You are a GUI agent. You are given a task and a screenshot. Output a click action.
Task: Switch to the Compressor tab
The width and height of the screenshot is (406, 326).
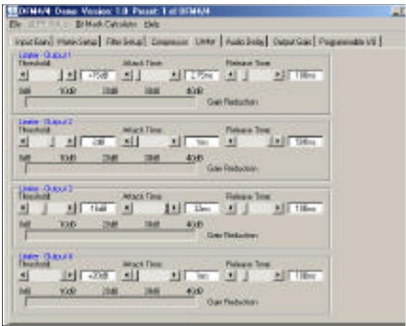pos(170,41)
